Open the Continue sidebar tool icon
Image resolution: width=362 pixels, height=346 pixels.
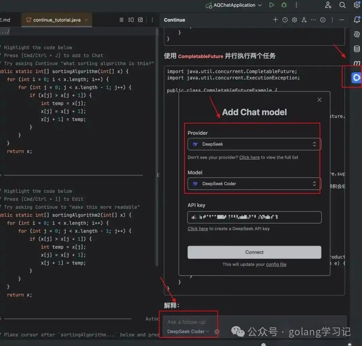[356, 77]
